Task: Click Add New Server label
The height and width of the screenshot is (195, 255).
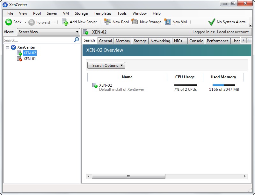Action: [83, 22]
